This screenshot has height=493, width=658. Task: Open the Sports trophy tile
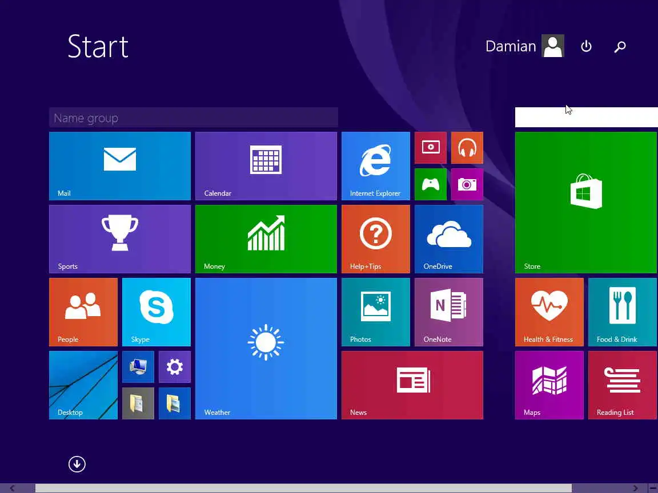pos(119,239)
